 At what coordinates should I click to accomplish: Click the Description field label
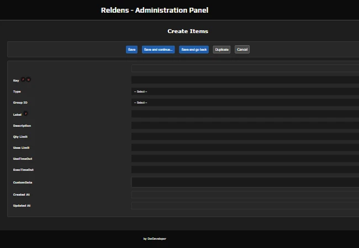(x=22, y=126)
